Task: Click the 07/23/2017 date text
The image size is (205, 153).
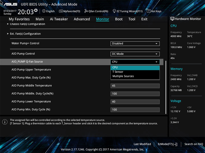Action: pos(10,11)
